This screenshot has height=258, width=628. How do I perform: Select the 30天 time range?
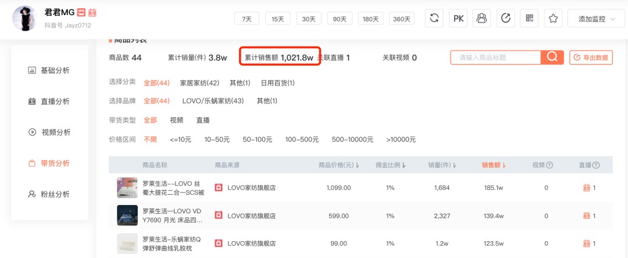tap(309, 19)
